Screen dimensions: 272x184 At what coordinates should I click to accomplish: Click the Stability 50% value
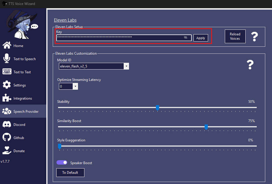251,102
